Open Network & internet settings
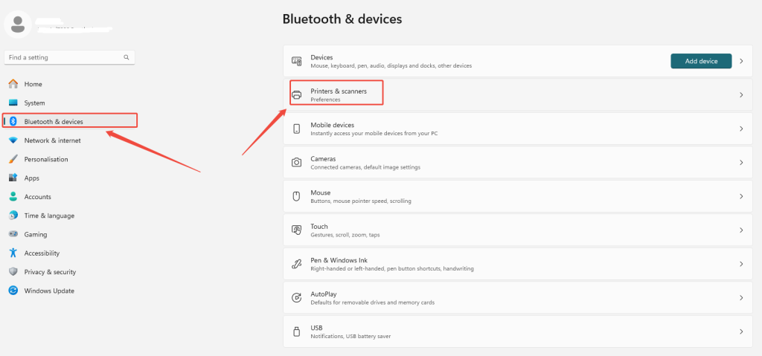The height and width of the screenshot is (356, 762). (x=52, y=140)
